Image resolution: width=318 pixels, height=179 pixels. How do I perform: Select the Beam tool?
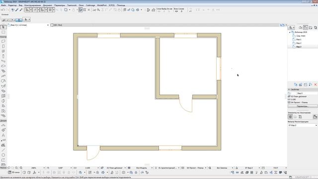3,61
